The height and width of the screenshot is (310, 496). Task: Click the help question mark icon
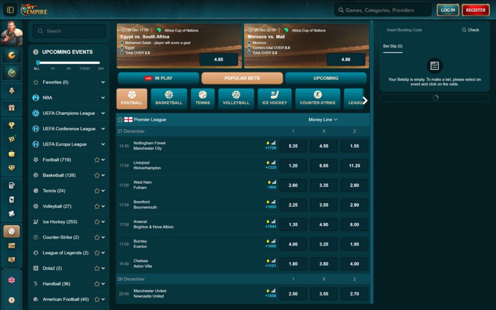click(11, 299)
